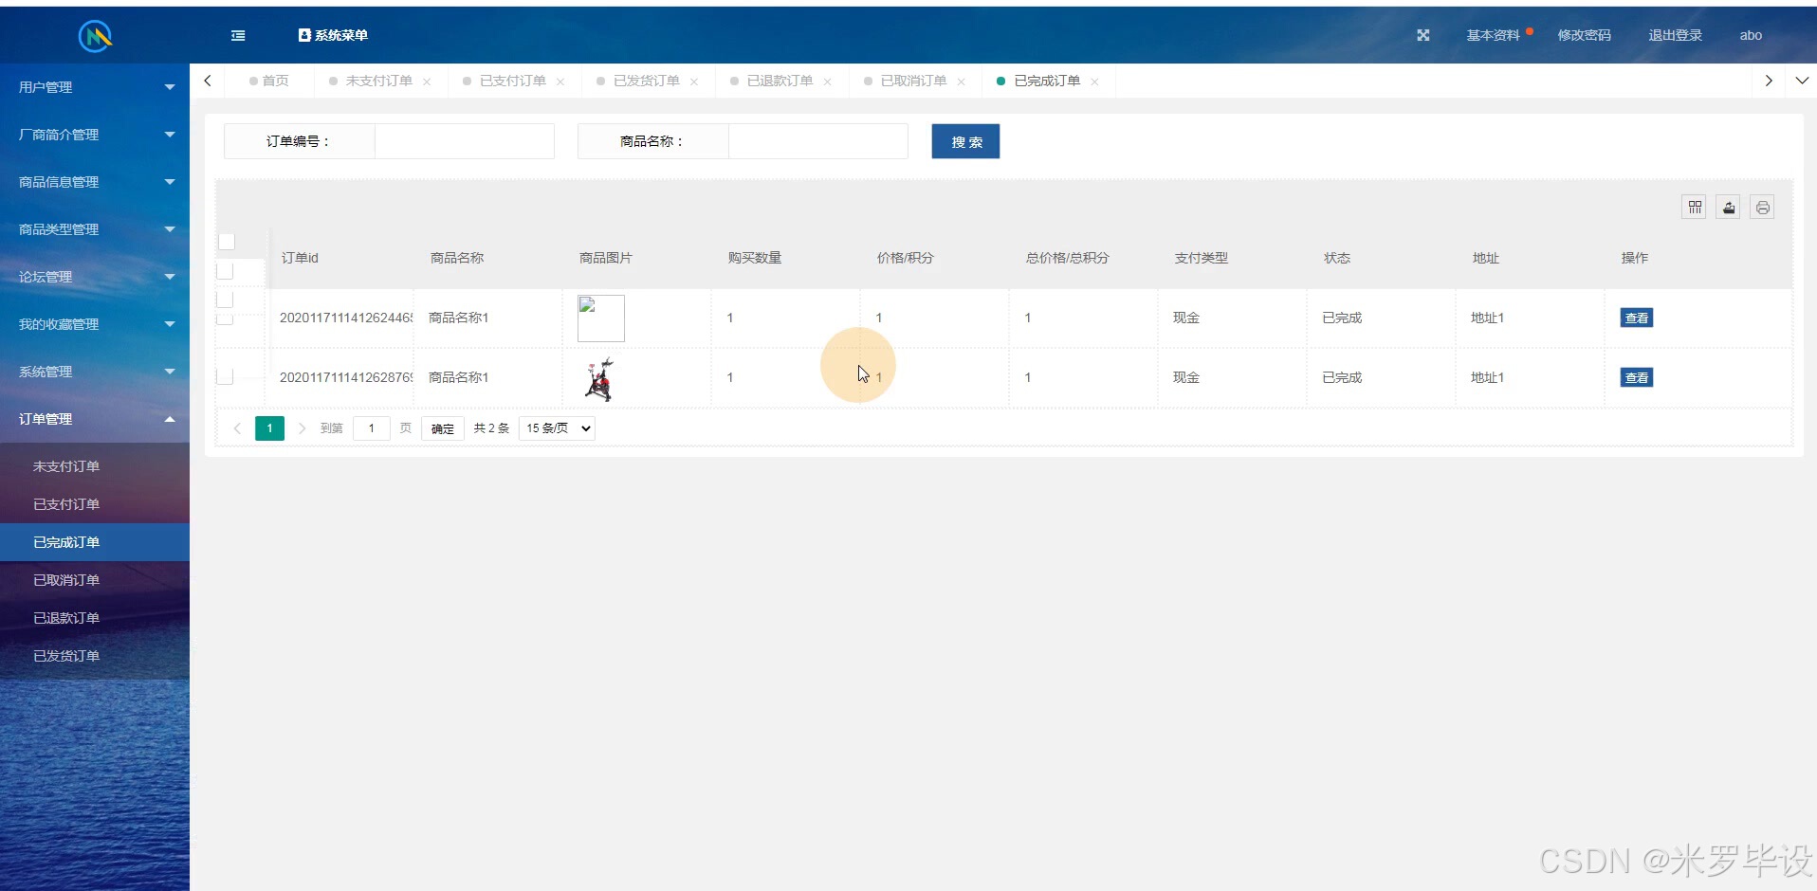Viewport: 1817px width, 891px height.
Task: Select 已完成订单 in sidebar
Action: coord(95,542)
